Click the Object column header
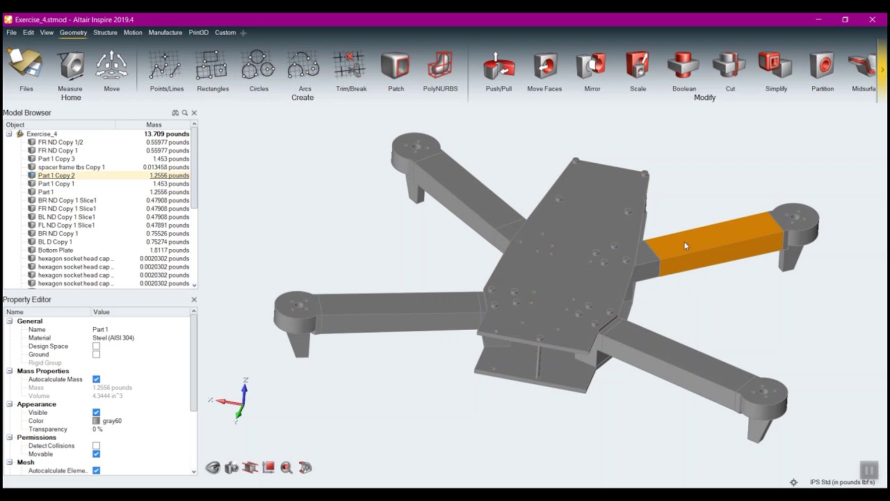The image size is (890, 501). (60, 125)
